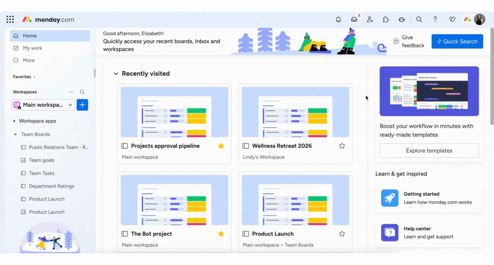Click the Quick Search button
The image size is (494, 265).
[457, 41]
